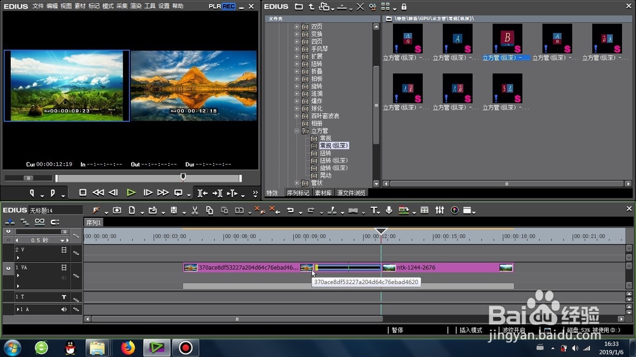
Task: Select the timeline Cut (scissors) tool
Action: pos(195,210)
